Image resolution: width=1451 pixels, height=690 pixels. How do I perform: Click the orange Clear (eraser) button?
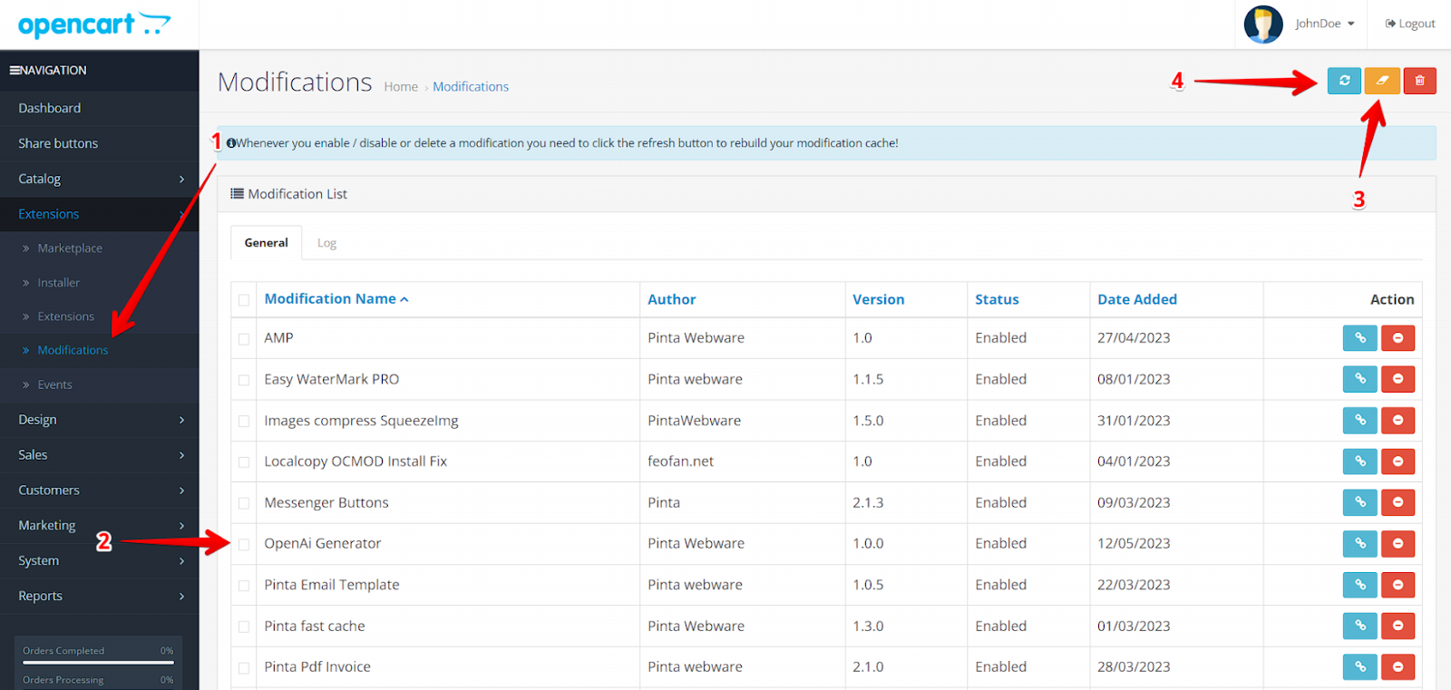(x=1382, y=81)
